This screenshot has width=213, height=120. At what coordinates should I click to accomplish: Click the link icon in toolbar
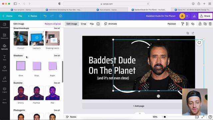(x=193, y=24)
